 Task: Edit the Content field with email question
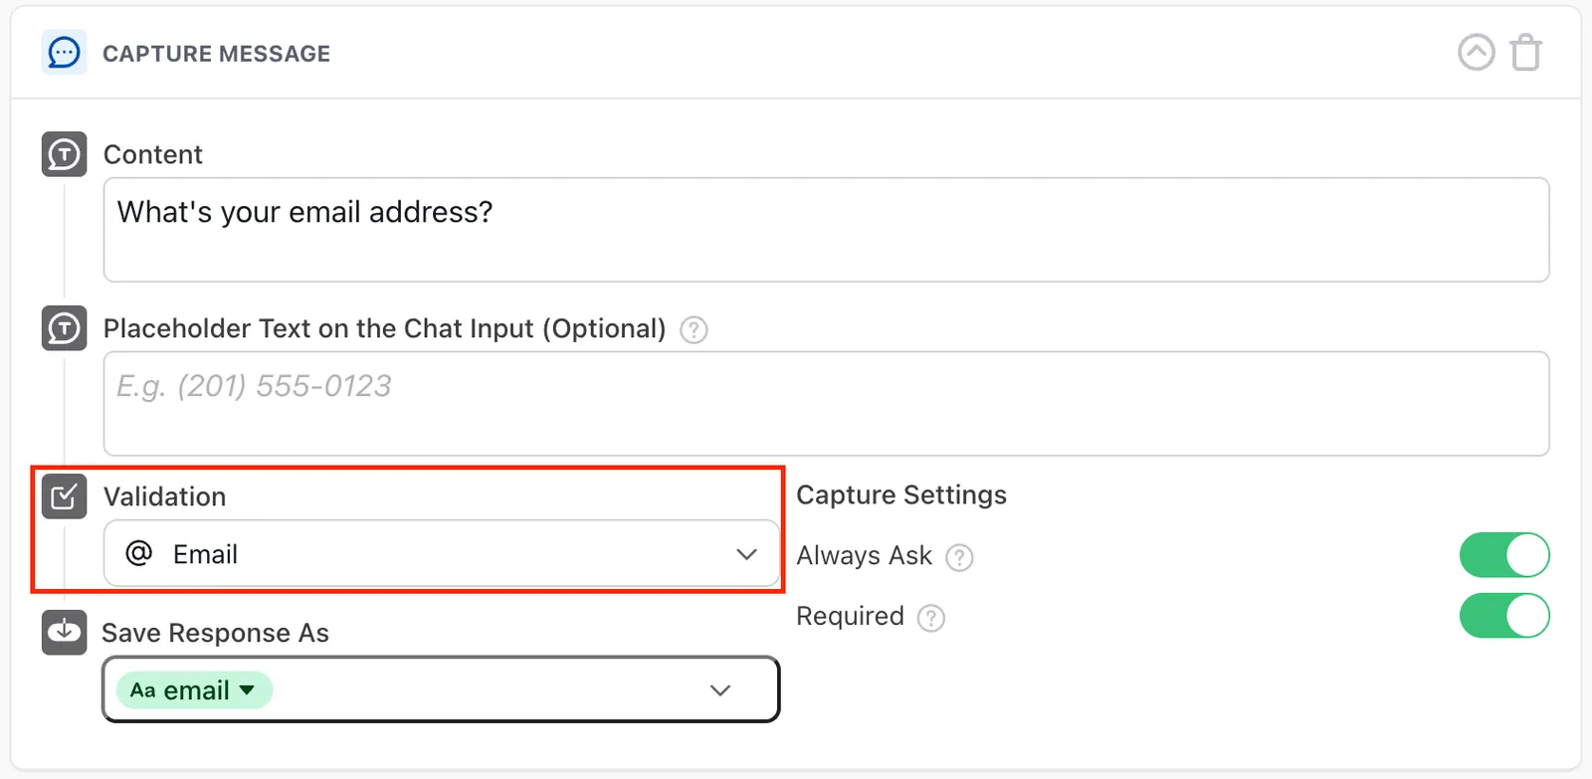tap(826, 230)
